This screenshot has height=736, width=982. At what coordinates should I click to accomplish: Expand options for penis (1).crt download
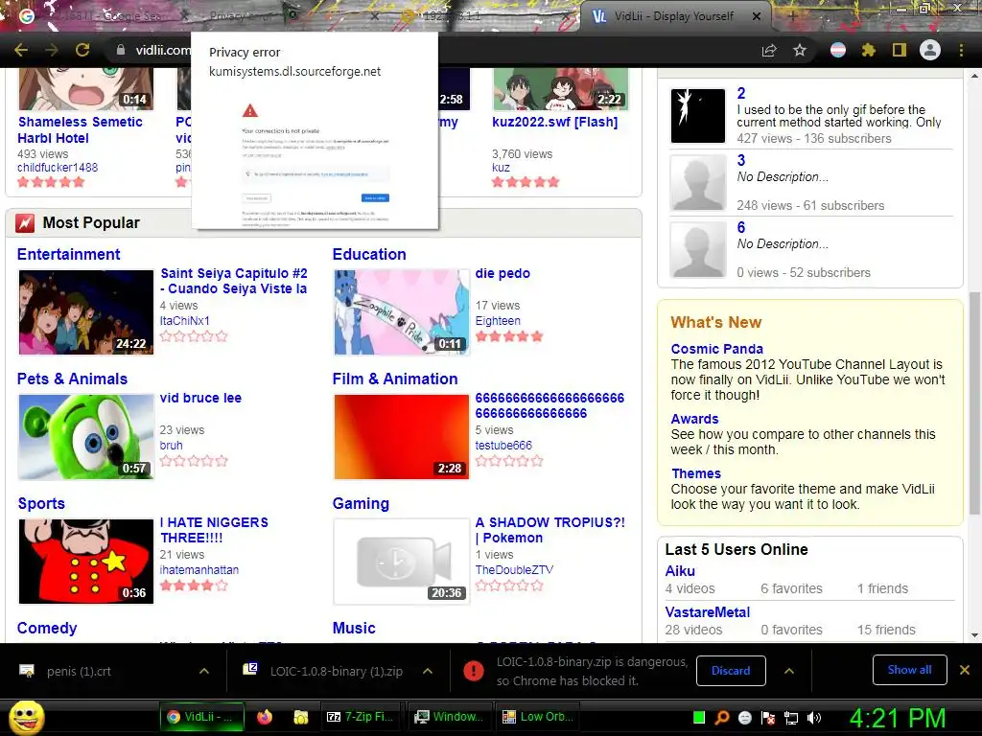[204, 671]
